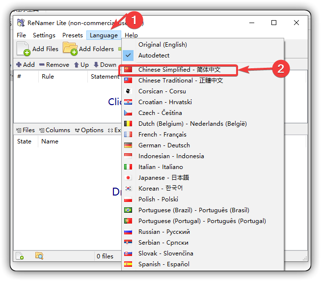Select Korean language entry
The width and height of the screenshot is (321, 281).
tap(203, 189)
